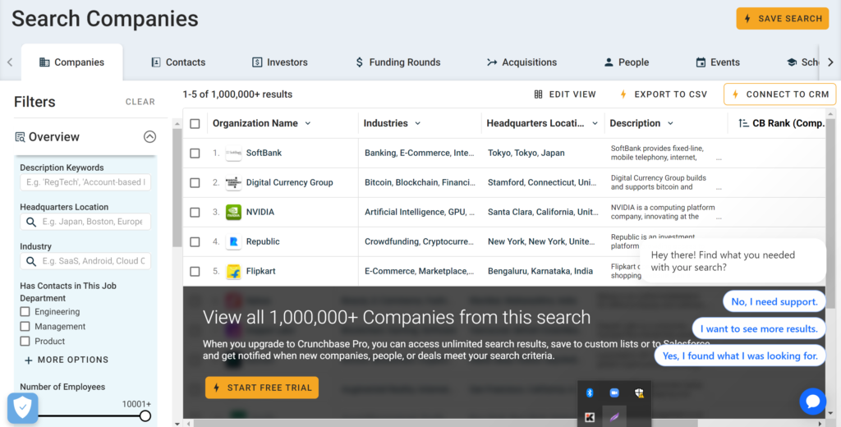The width and height of the screenshot is (841, 427).
Task: Switch to the Companies tab
Action: click(x=72, y=62)
